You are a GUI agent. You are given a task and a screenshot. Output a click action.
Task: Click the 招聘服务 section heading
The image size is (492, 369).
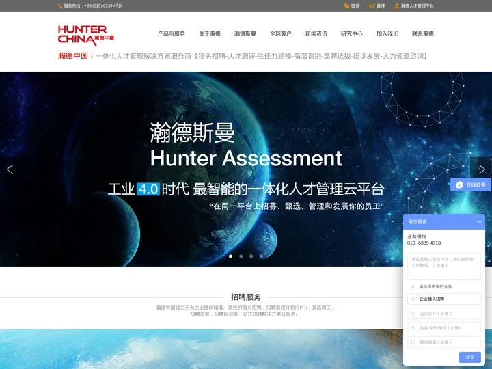tap(246, 297)
